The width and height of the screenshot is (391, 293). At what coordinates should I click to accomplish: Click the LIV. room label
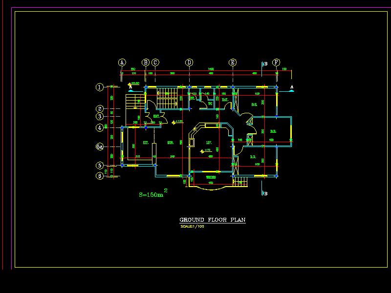209,143
